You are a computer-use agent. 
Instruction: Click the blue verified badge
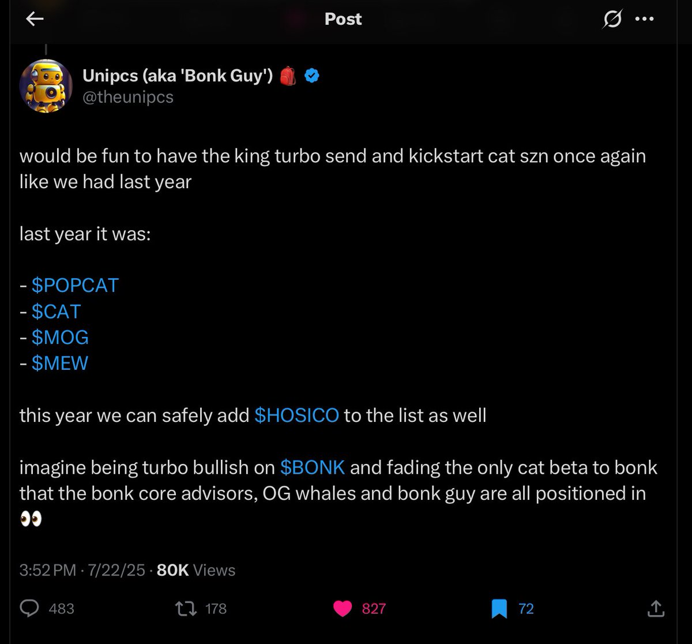[312, 76]
